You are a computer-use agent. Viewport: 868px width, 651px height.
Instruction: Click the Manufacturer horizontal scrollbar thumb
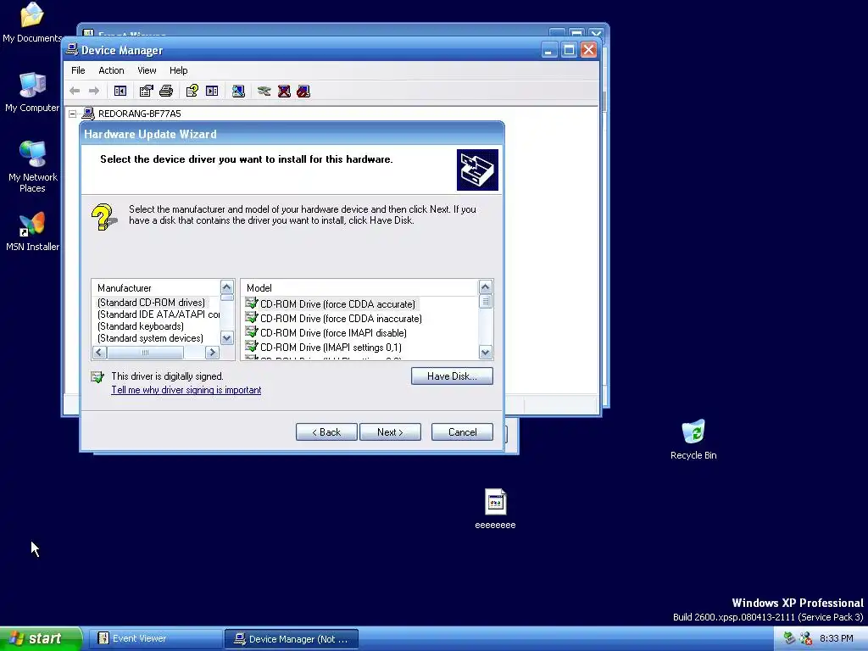[145, 352]
